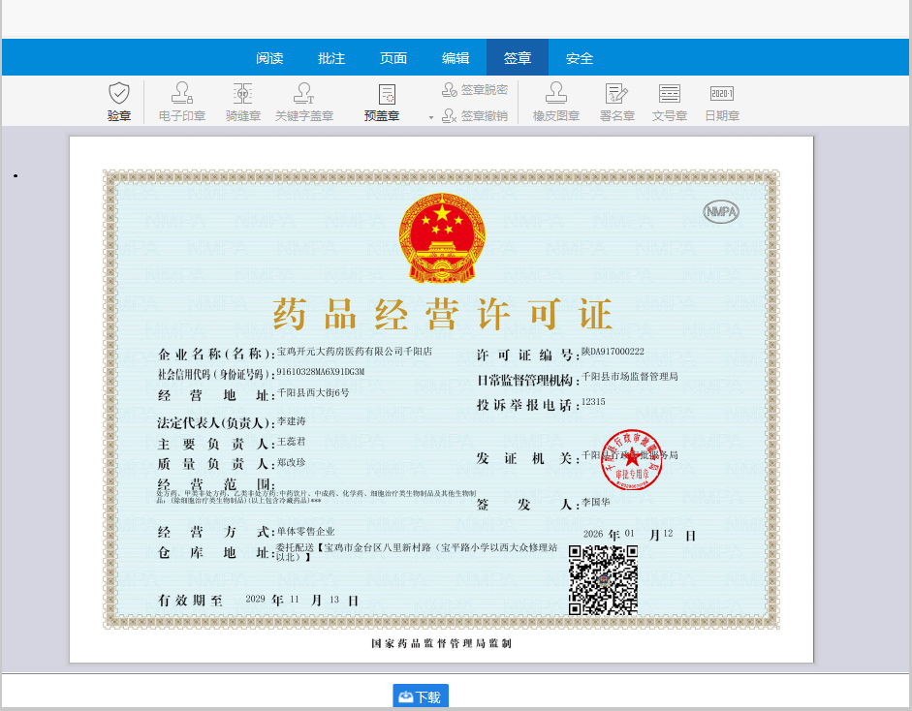The height and width of the screenshot is (711, 912).
Task: Use the 文号章 document number stamp
Action: 669,102
